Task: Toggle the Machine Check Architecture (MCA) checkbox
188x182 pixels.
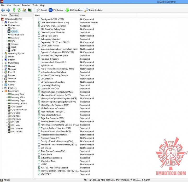Action: (x=39, y=92)
